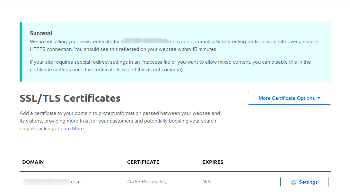Select the domain name in the table row

51,182
